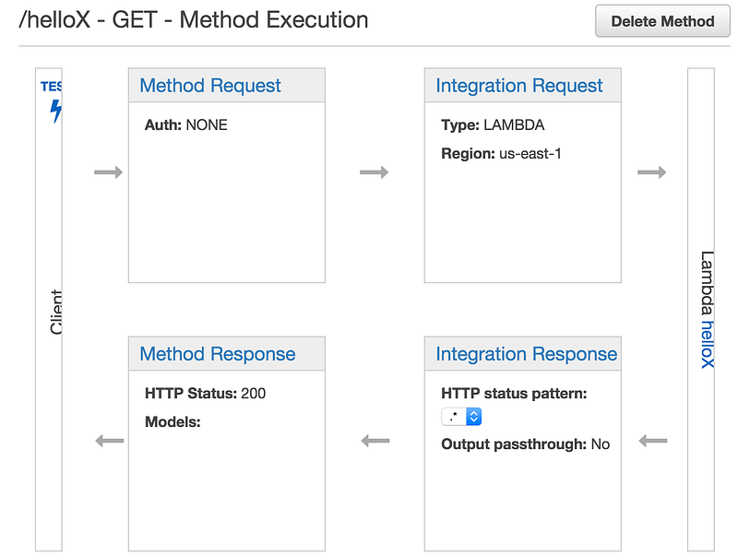Viewport: 738px width, 556px height.
Task: Open the Method Response section
Action: [x=218, y=354]
